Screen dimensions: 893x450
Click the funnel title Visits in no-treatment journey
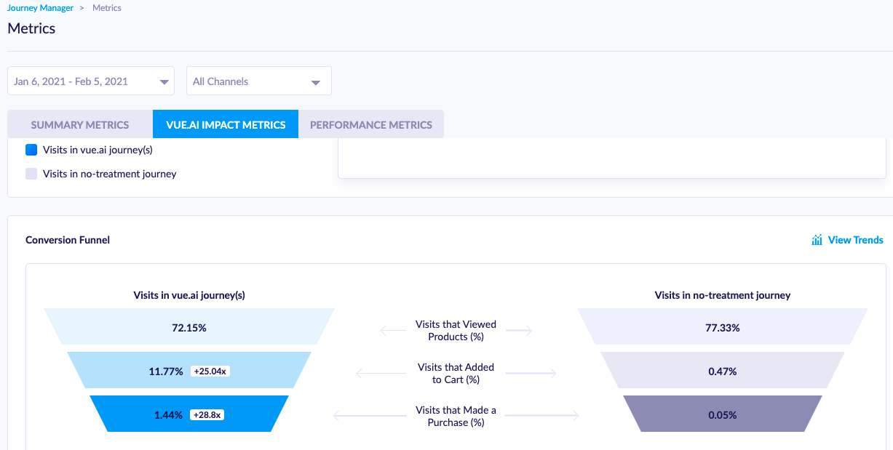(x=723, y=295)
